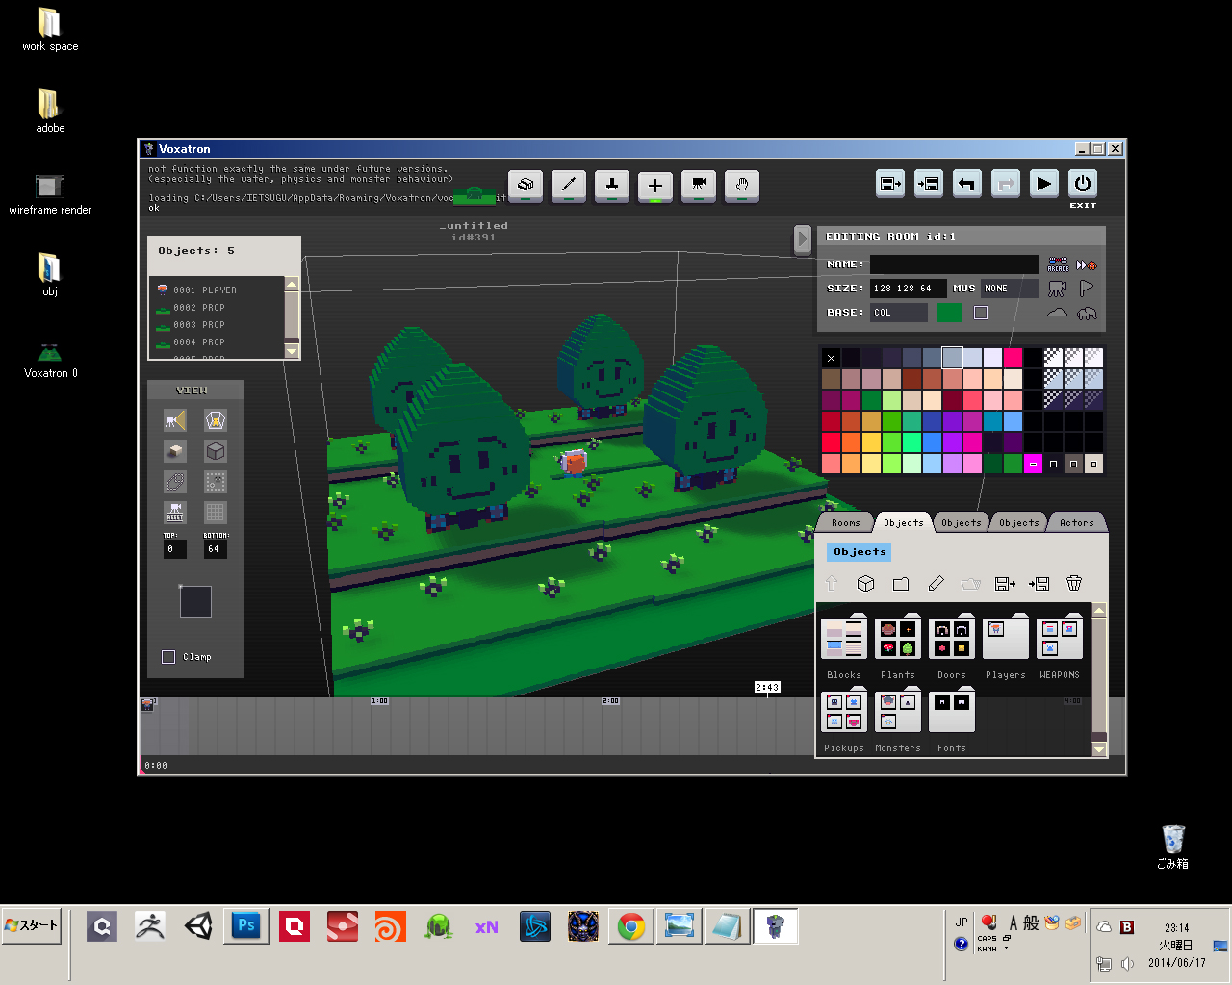Click the new object cube icon
Image resolution: width=1232 pixels, height=985 pixels.
(865, 584)
